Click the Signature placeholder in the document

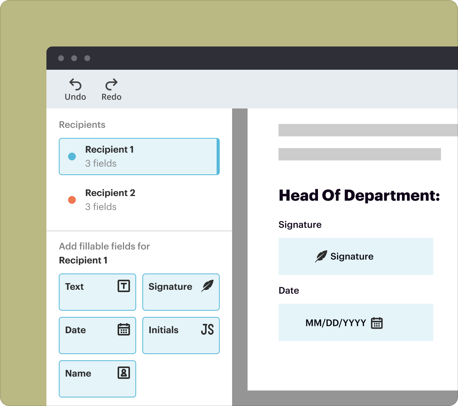pos(355,256)
